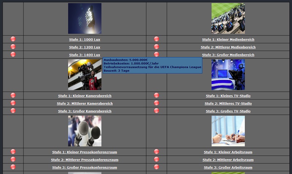Image resolution: width=292 pixels, height=174 pixels.
Task: Click the floodlight stadium image
Action: point(85,18)
